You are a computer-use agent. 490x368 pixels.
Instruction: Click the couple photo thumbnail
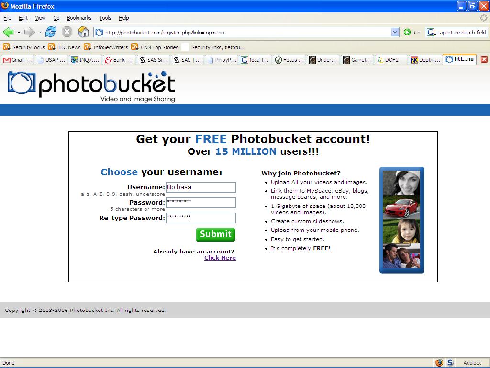click(x=401, y=256)
